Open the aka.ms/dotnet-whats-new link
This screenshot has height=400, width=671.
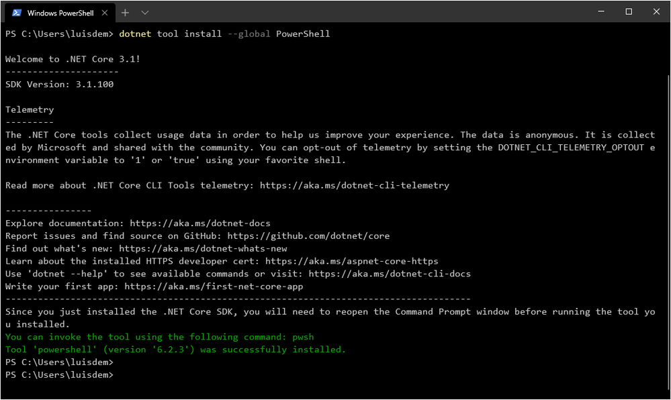(x=203, y=248)
